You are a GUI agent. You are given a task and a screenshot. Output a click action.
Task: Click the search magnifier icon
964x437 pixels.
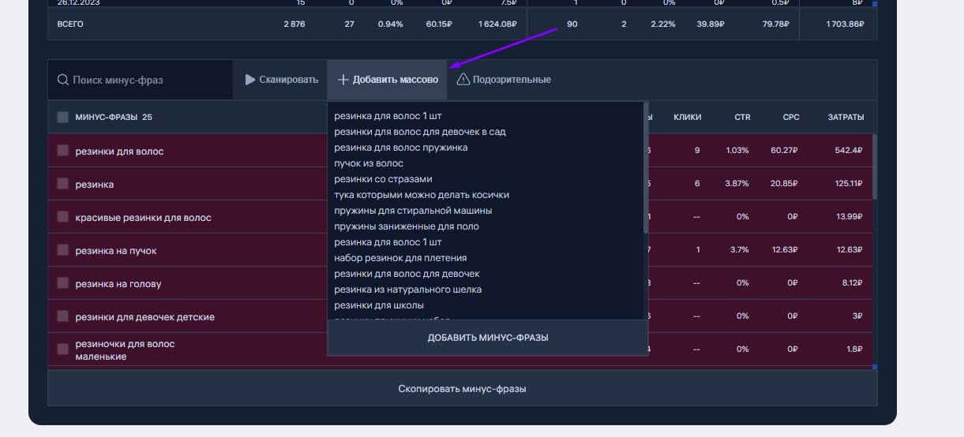tap(63, 80)
